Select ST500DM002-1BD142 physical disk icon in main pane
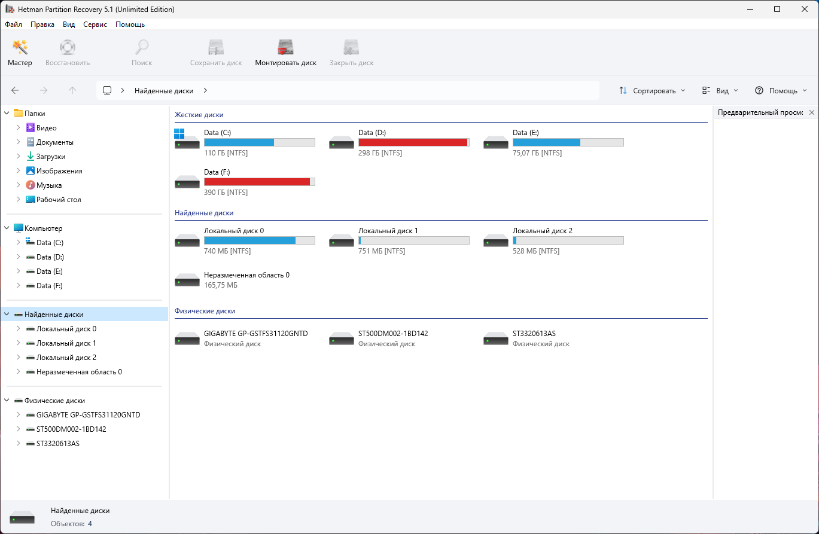 click(342, 338)
